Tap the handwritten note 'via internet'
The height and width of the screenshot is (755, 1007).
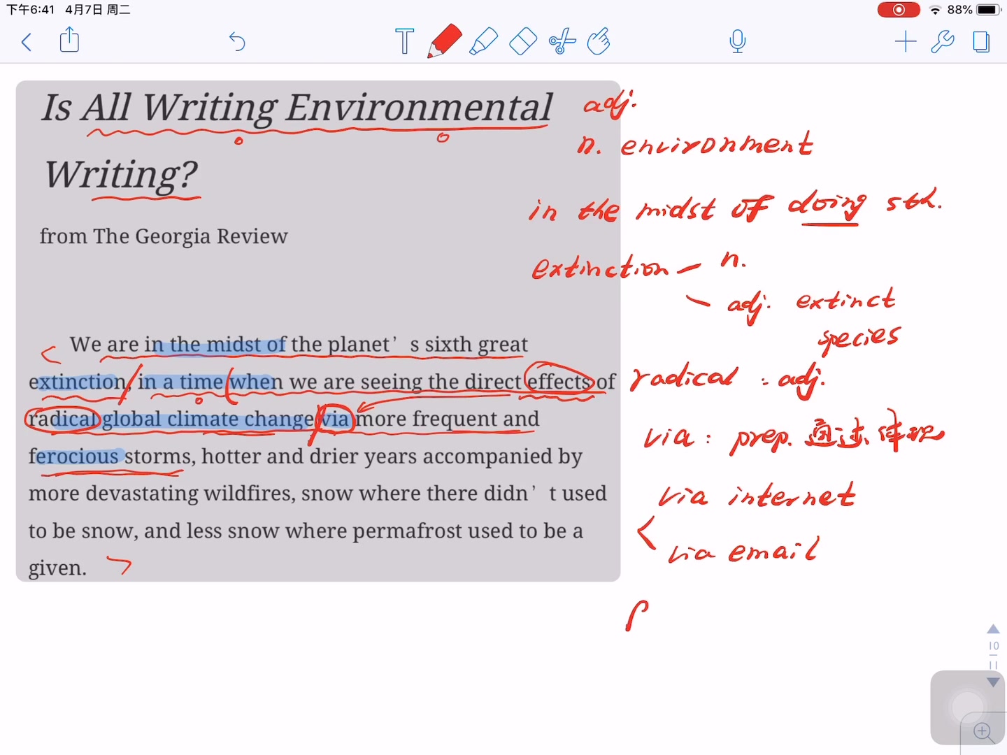[757, 495]
